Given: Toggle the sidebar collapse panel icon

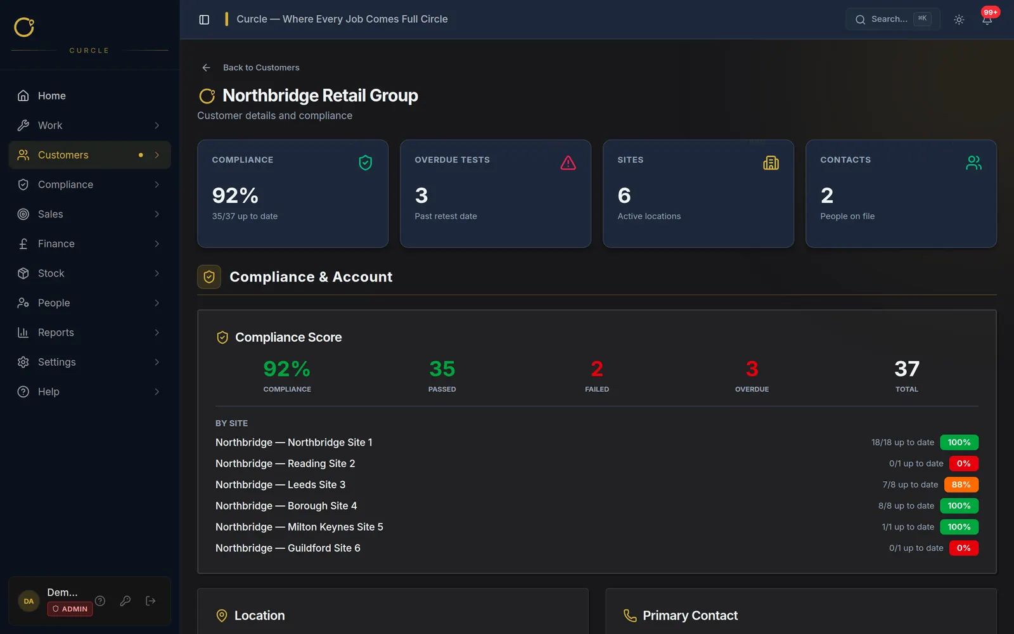Looking at the screenshot, I should (x=204, y=20).
